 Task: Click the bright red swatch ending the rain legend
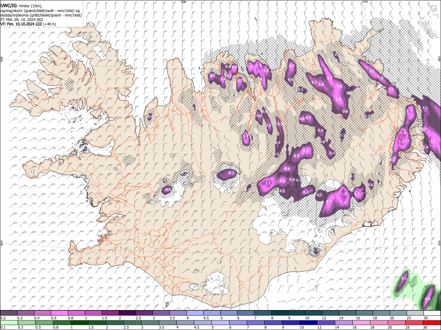tap(431, 322)
